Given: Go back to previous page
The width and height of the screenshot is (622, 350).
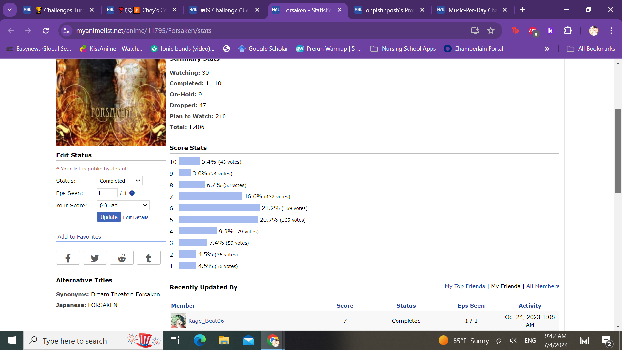Looking at the screenshot, I should pos(11,30).
